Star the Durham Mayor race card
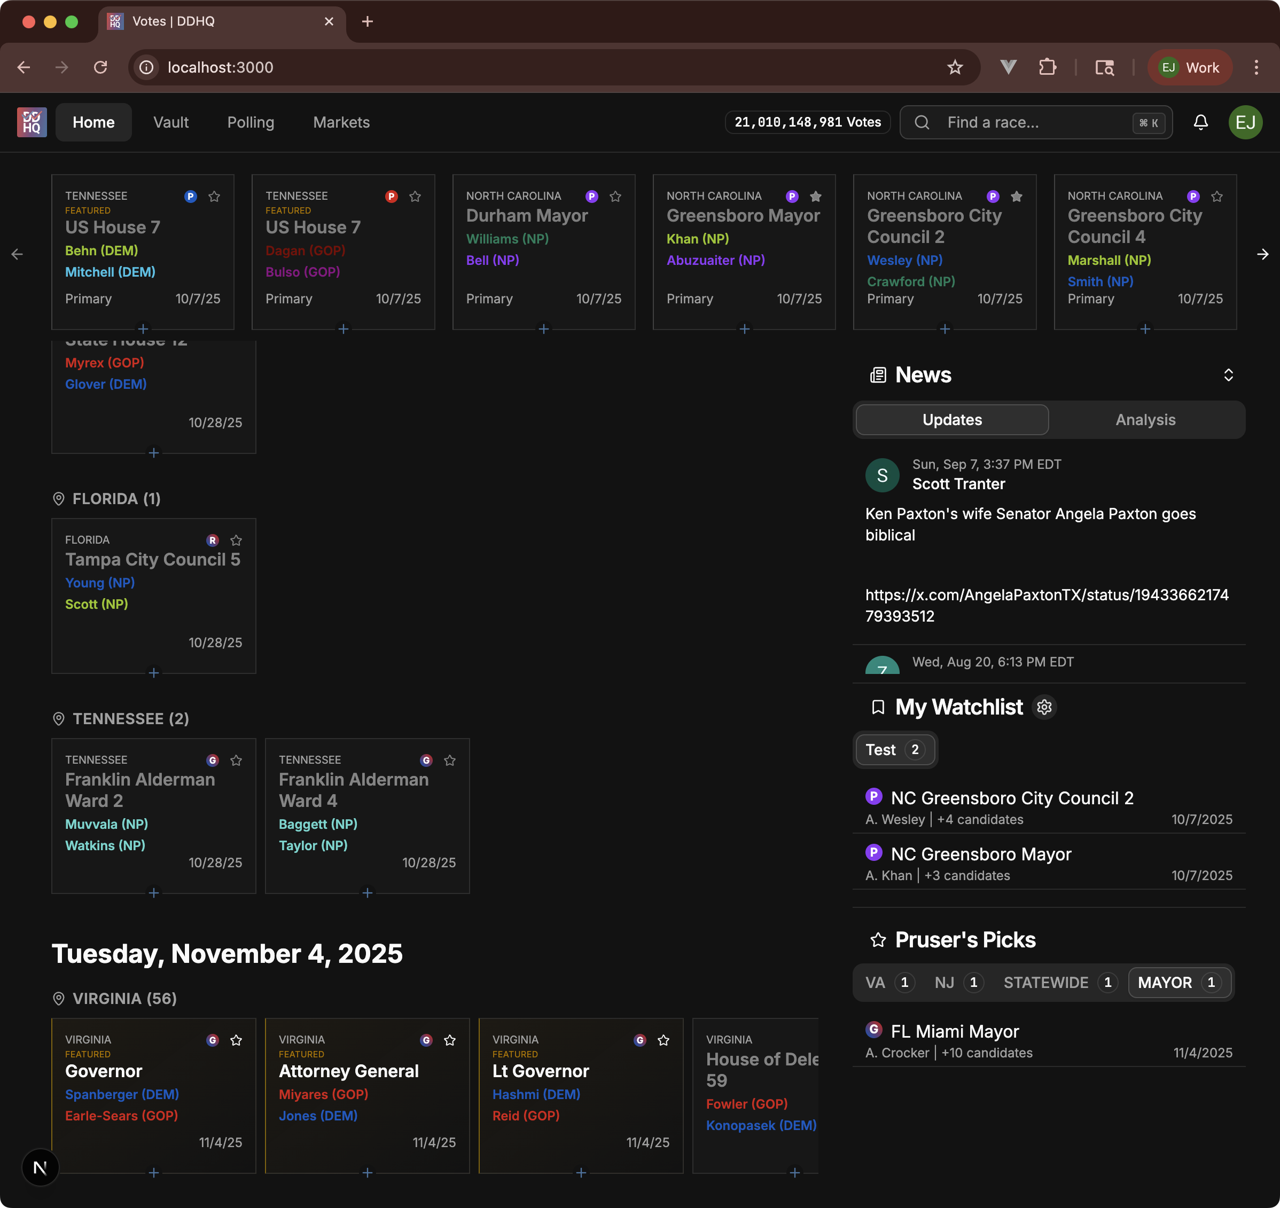 (615, 197)
